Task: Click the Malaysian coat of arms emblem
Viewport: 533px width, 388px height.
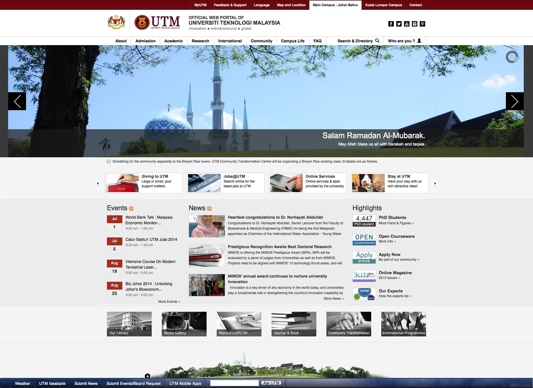Action: pyautogui.click(x=116, y=22)
